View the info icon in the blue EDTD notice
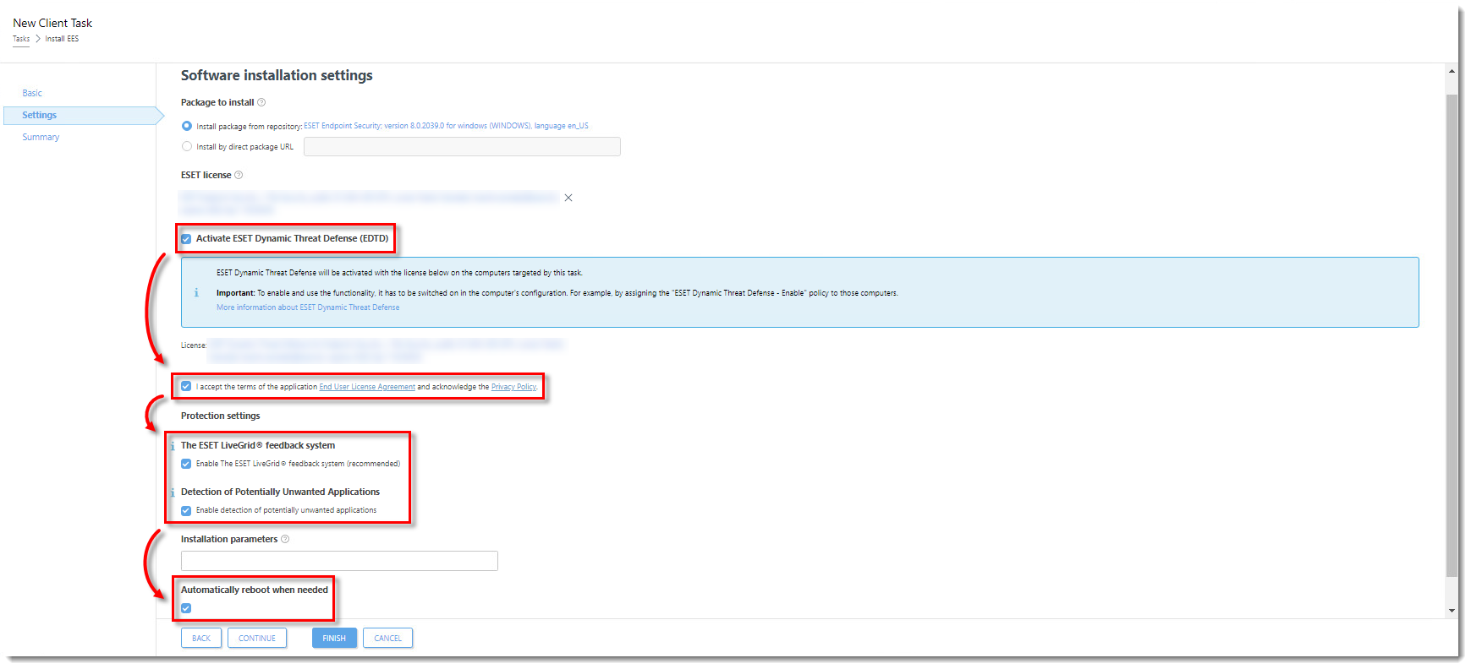The height and width of the screenshot is (669, 1471). click(196, 292)
